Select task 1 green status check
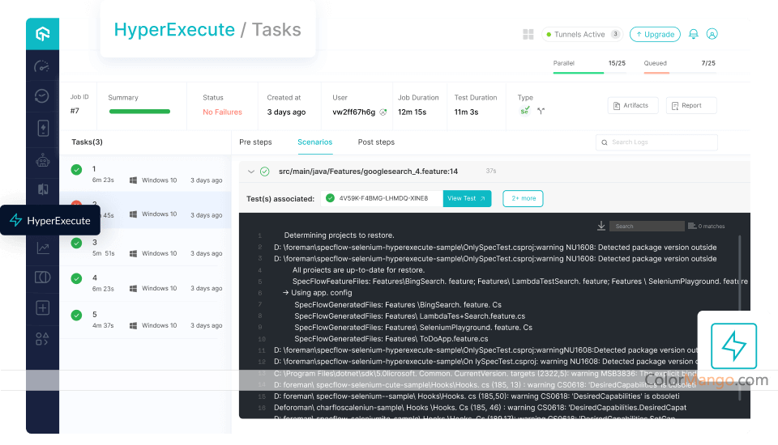 (x=76, y=170)
